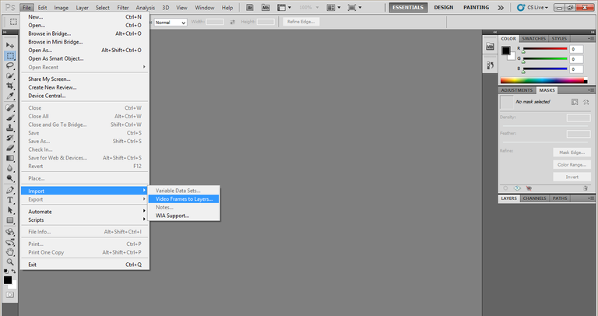Select the Crop tool
This screenshot has height=316, width=598.
(x=10, y=86)
